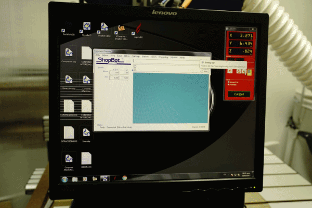Open the media player taskbar icon

[x=85, y=179]
